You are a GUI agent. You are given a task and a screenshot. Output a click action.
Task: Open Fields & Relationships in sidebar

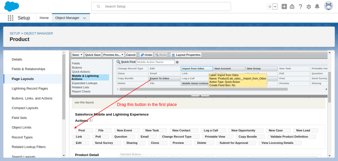point(28,69)
